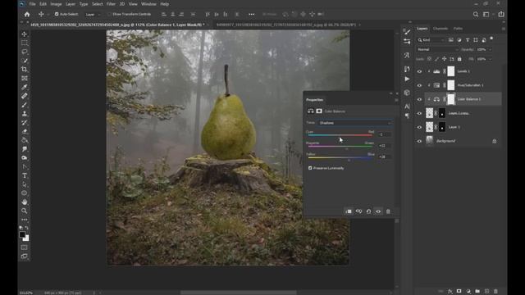This screenshot has width=525, height=295.
Task: Open more options ellipsis in options bar
Action: [x=252, y=14]
